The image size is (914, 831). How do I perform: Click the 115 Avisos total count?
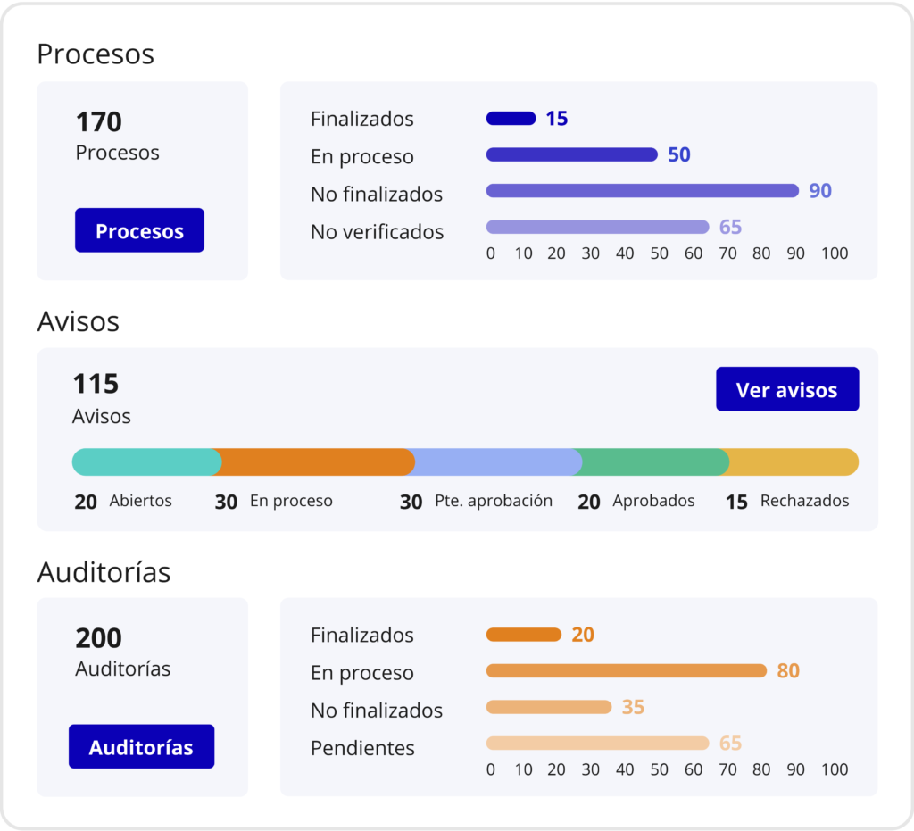pyautogui.click(x=96, y=384)
